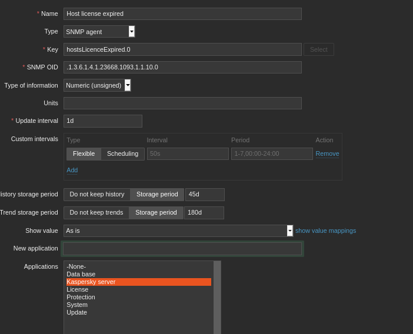413x334 pixels.
Task: Click the Remove custom interval link
Action: pyautogui.click(x=327, y=154)
